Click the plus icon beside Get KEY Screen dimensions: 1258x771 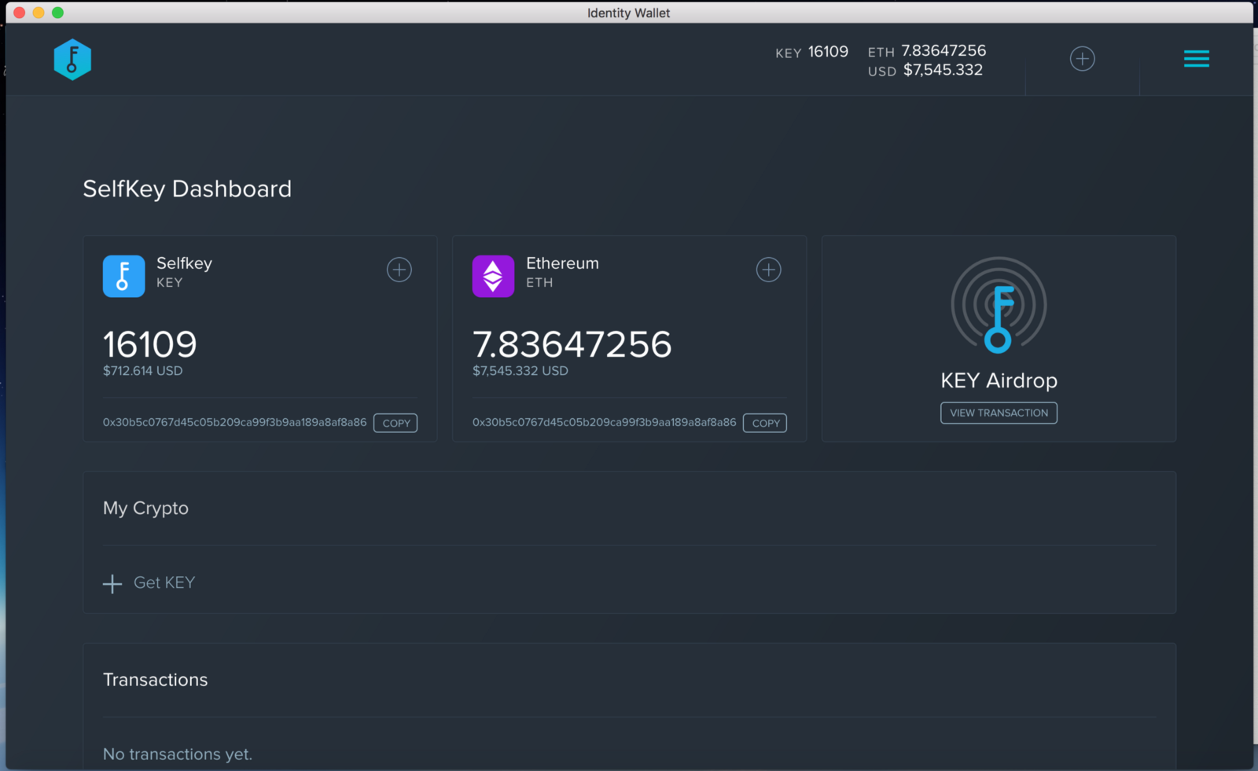(112, 583)
